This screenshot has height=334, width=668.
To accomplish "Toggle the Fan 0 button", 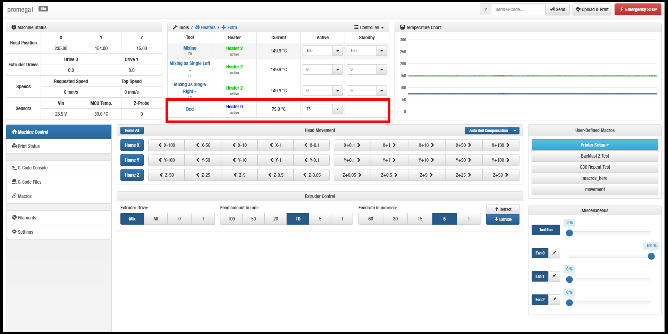I will pyautogui.click(x=540, y=253).
